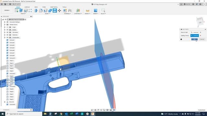The width and height of the screenshot is (207, 116).
Task: Expand Named Views node
Action: (5, 24)
